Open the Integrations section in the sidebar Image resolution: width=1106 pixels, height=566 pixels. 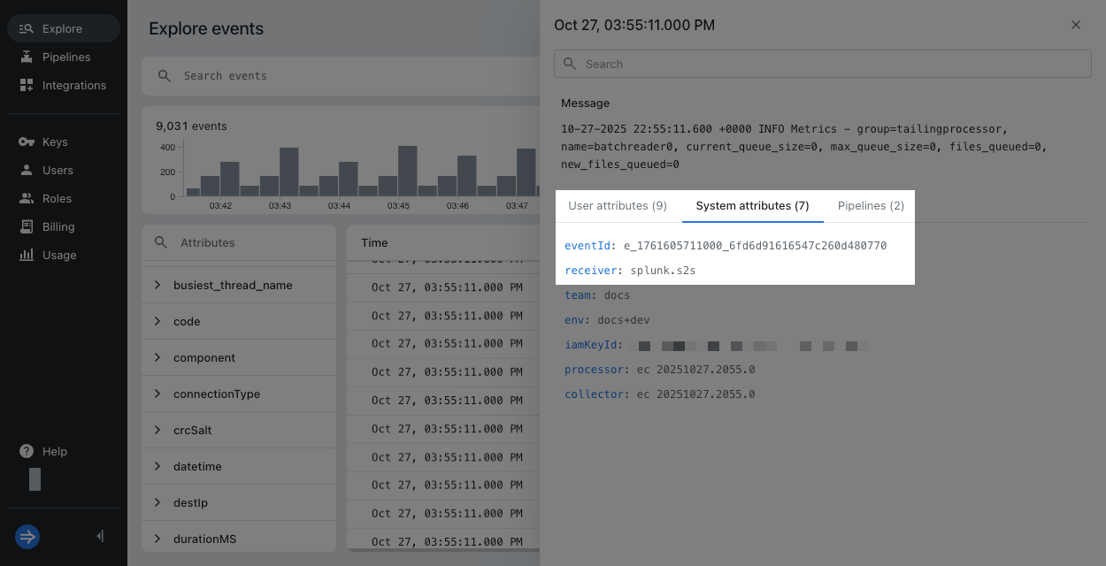click(73, 85)
